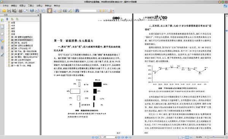228x139 pixels.
Task: Click the printer icon in toolbar
Action: point(21,11)
